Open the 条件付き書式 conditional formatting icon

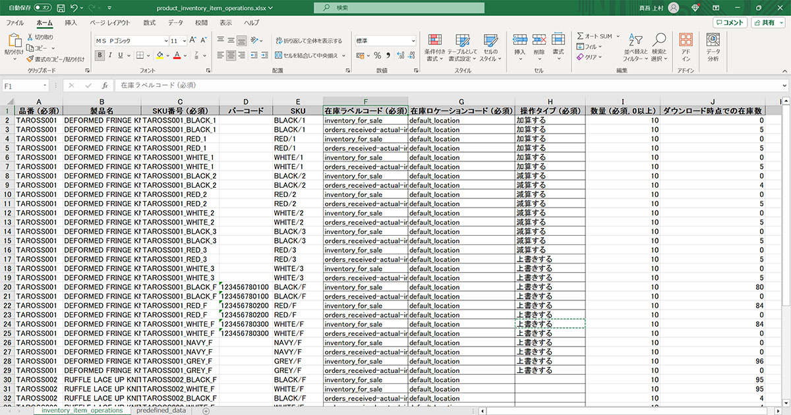(x=434, y=48)
